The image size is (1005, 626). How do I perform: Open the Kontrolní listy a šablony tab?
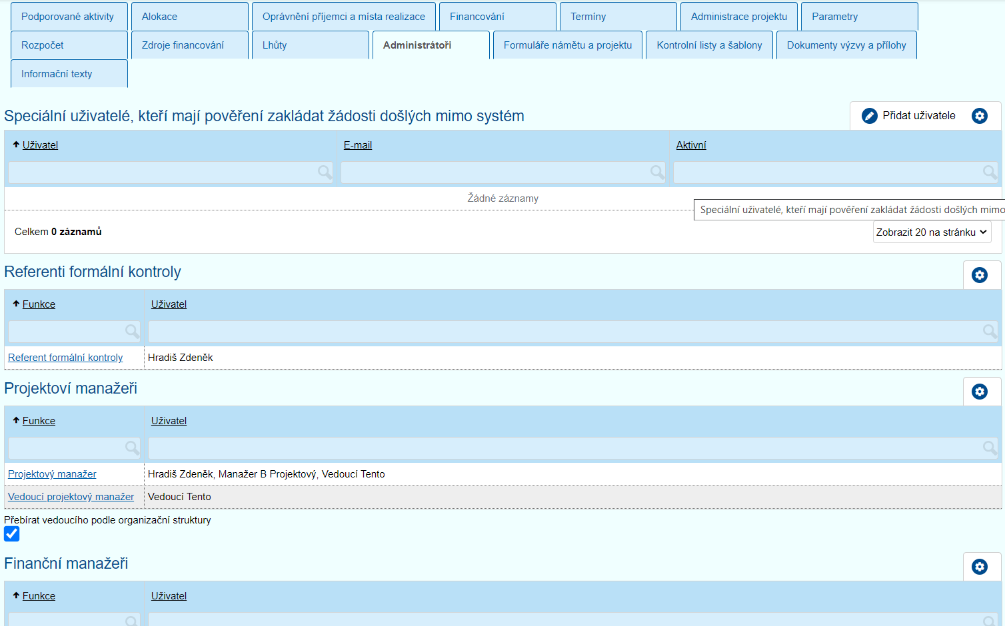[709, 45]
